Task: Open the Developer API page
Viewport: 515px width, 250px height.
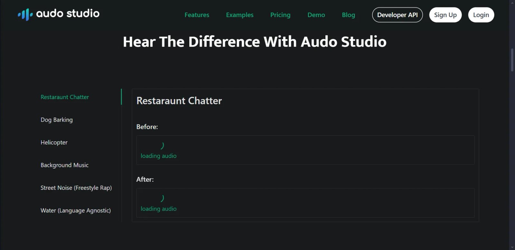Action: [x=397, y=15]
